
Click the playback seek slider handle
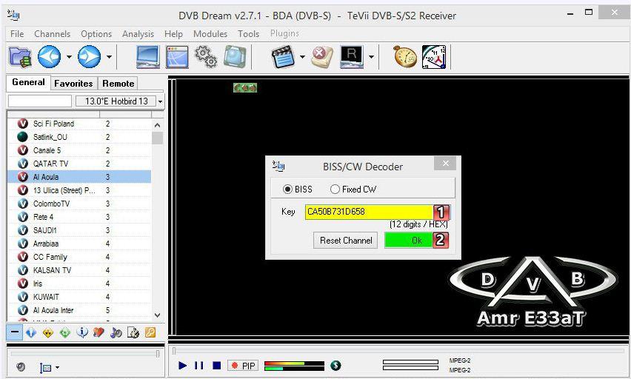(x=174, y=351)
